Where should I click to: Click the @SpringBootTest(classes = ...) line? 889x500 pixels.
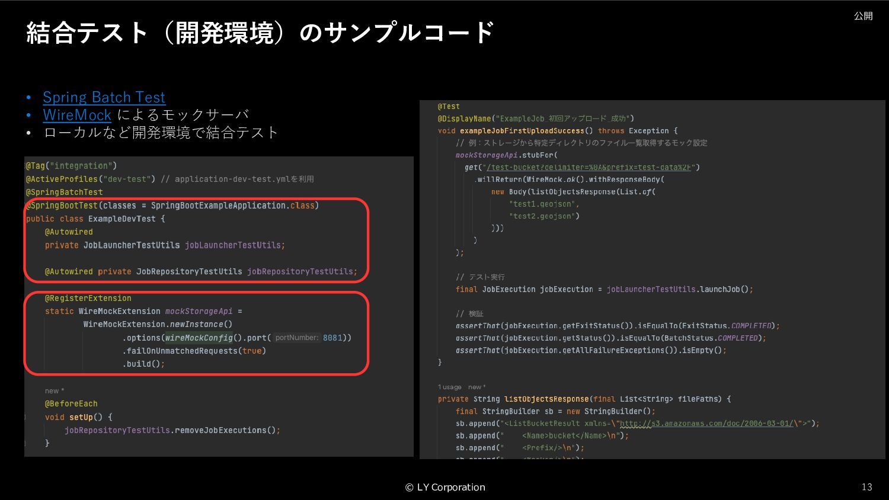coord(172,206)
